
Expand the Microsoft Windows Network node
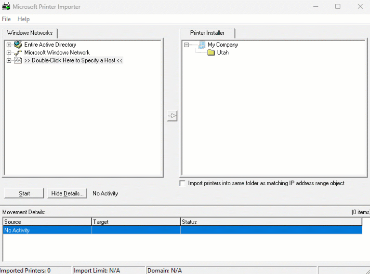(x=9, y=53)
